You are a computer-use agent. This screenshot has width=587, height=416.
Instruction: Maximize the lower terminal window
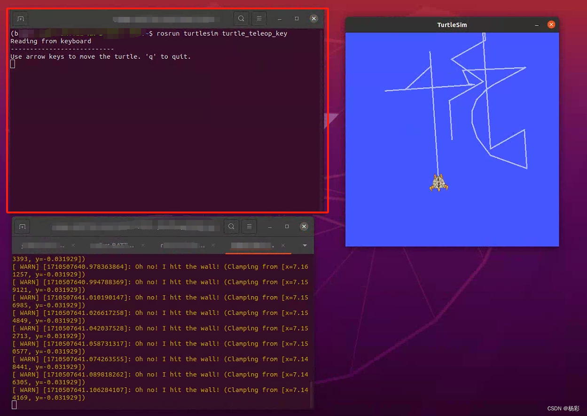(x=287, y=227)
